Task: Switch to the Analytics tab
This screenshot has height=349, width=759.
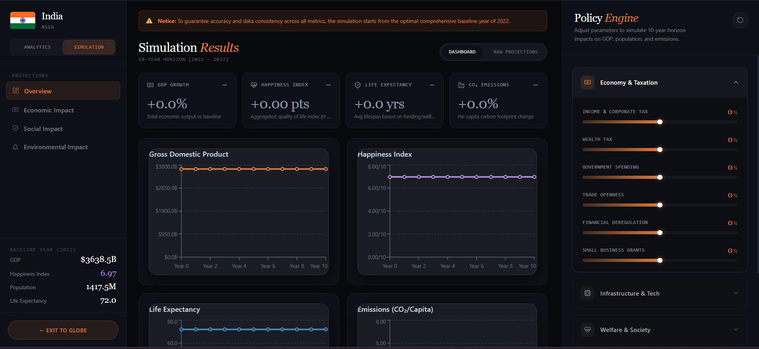Action: click(37, 47)
